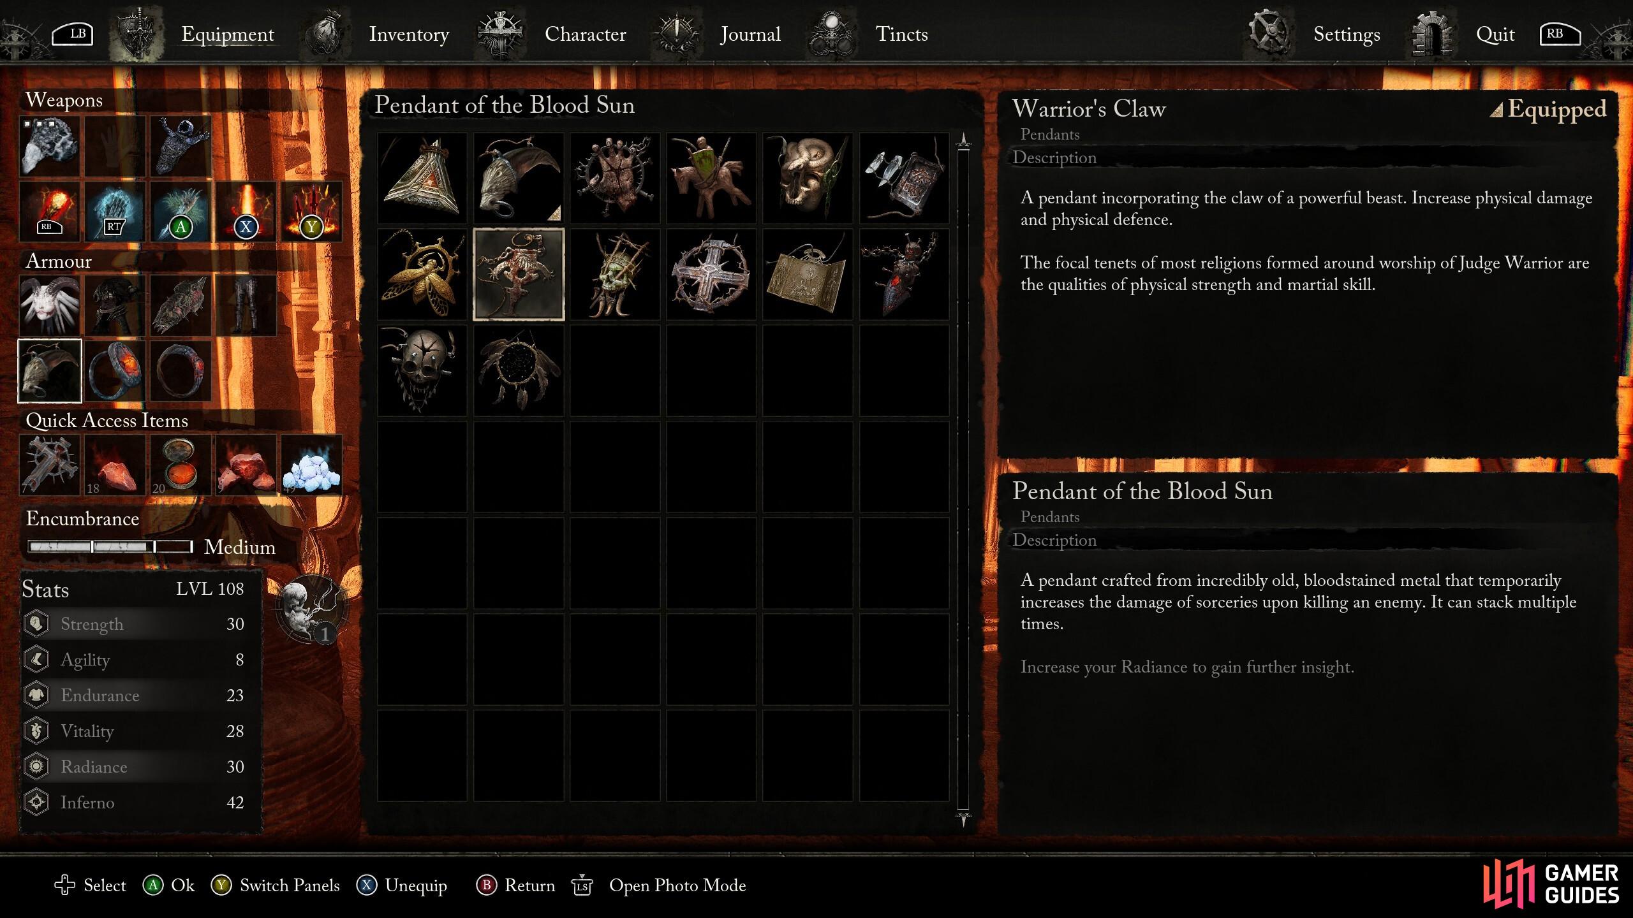Click Switch Panels prompt
The width and height of the screenshot is (1633, 918).
pyautogui.click(x=276, y=885)
